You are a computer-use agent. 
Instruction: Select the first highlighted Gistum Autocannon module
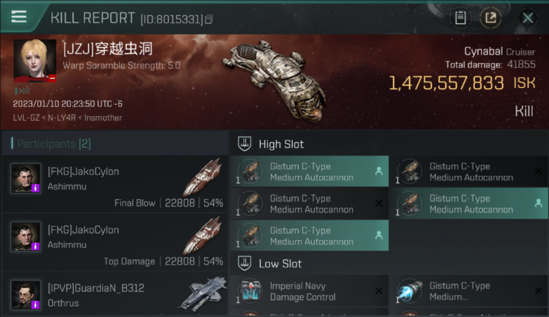309,171
